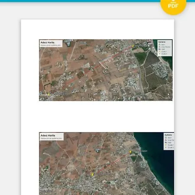This screenshot has height=195, width=195.
Task: Click 'Adsız Harita' title on top map
Action: [x=47, y=42]
